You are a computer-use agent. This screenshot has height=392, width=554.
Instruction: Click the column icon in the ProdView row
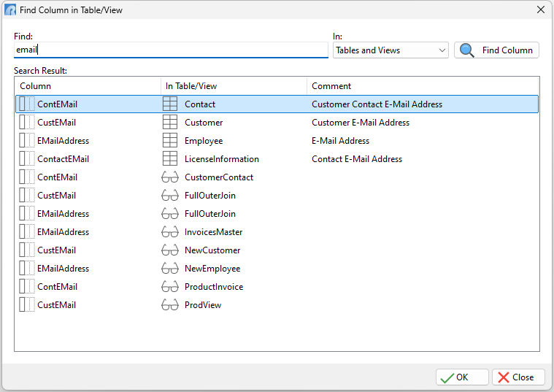point(27,305)
